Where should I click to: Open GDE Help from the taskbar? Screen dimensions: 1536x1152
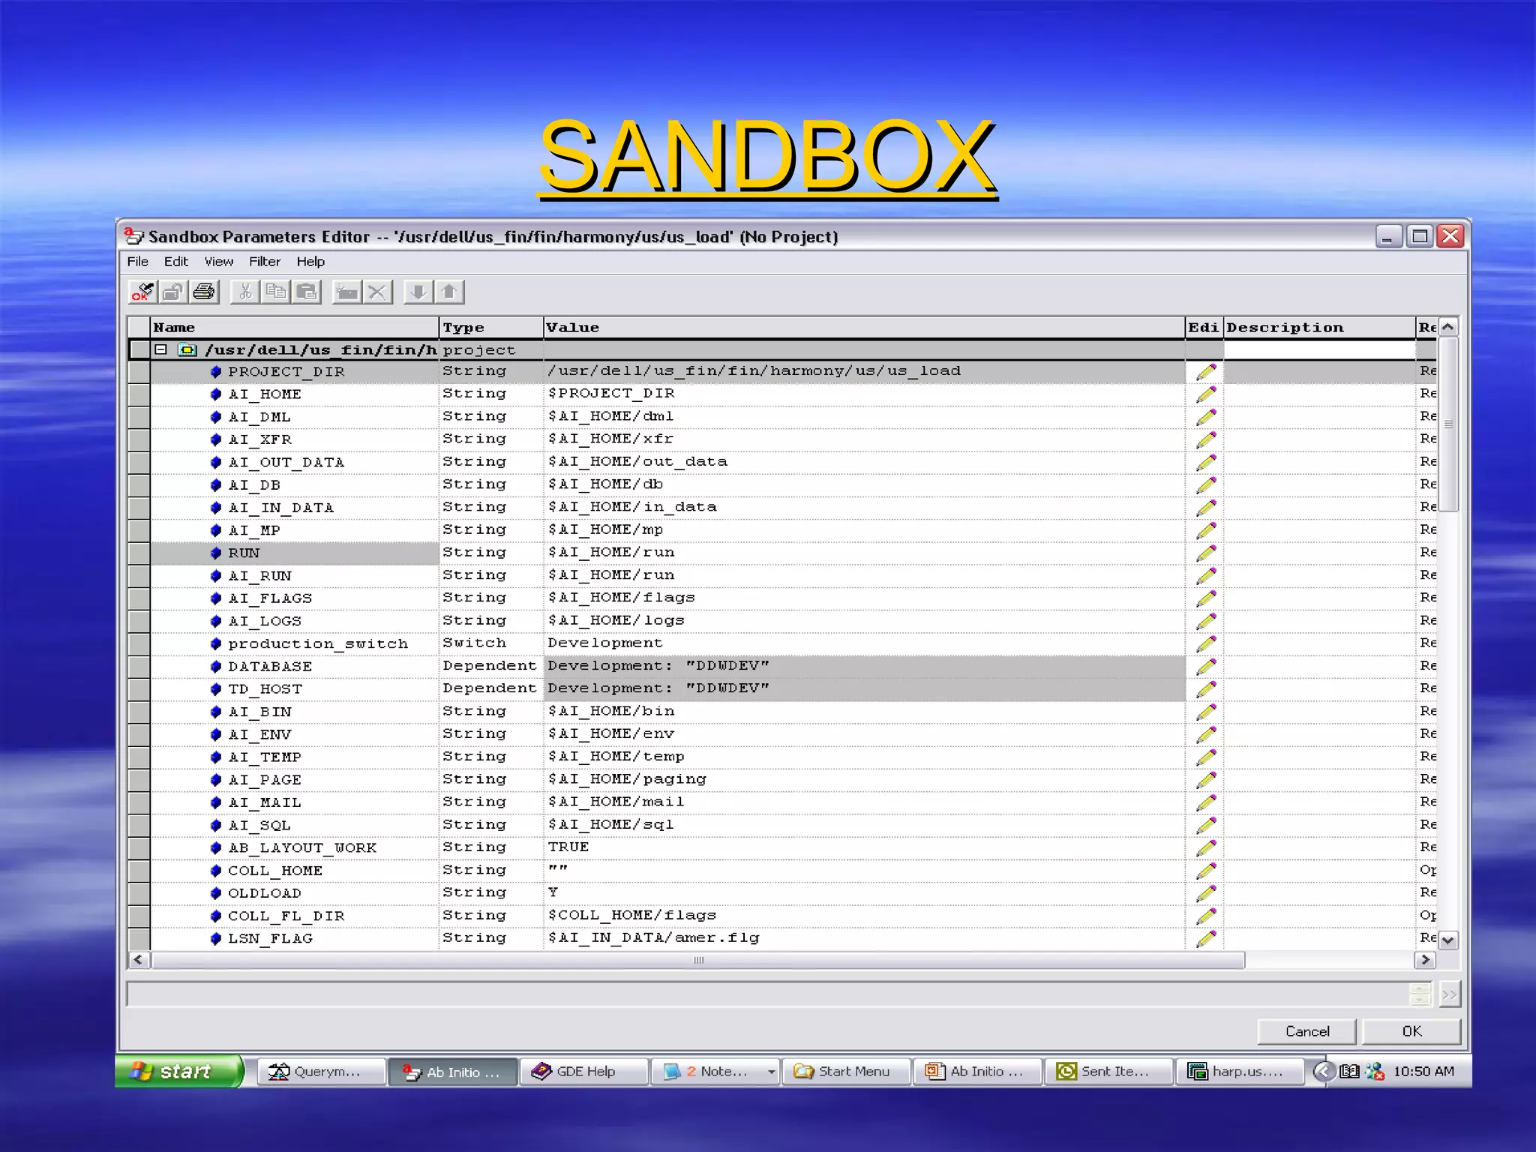click(583, 1072)
